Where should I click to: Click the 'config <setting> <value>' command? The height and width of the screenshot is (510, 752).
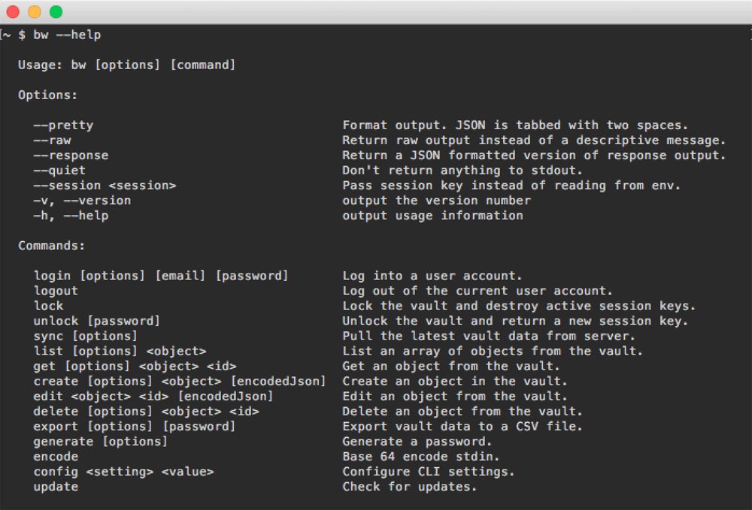point(123,472)
